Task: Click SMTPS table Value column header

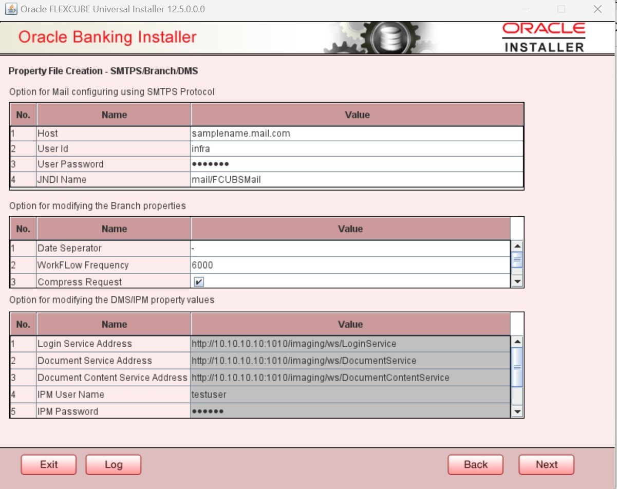Action: [x=357, y=115]
